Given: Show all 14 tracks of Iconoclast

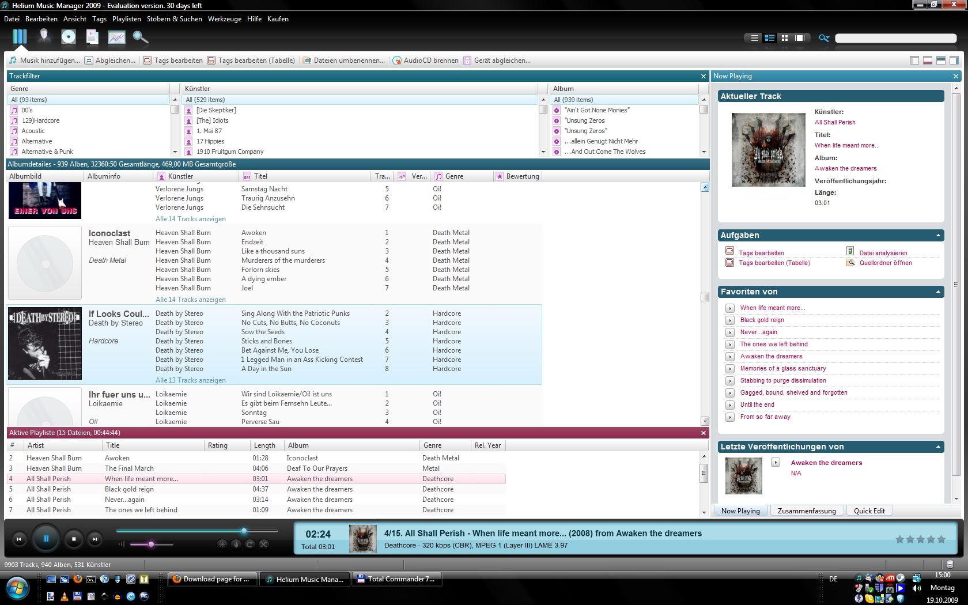Looking at the screenshot, I should coord(191,300).
